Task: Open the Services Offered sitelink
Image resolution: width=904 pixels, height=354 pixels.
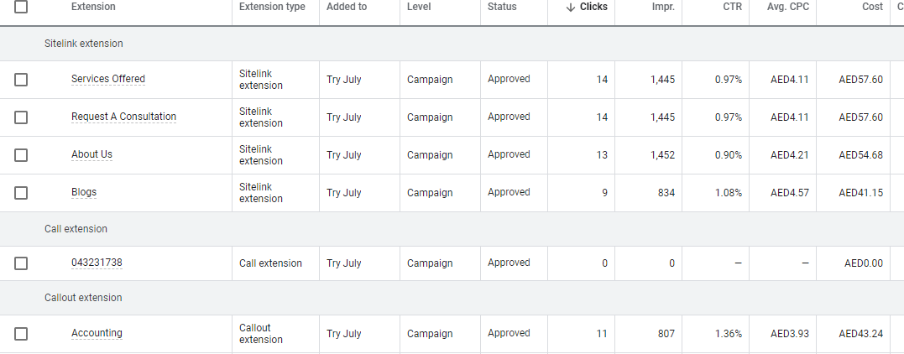Action: (107, 79)
